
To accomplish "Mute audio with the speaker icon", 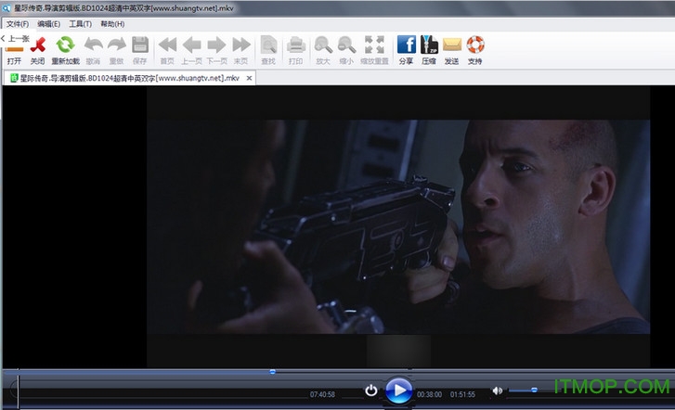I will click(498, 391).
